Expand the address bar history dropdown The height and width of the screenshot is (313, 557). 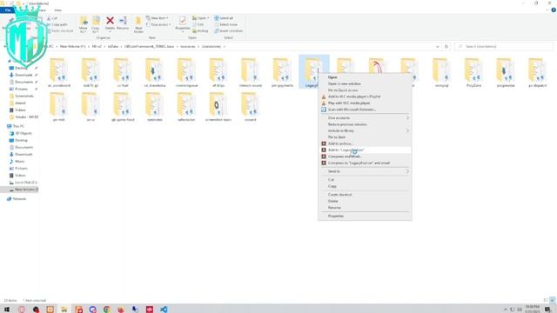(x=437, y=46)
